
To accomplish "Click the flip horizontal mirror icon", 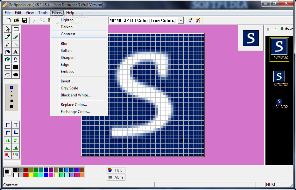I will tap(8, 140).
